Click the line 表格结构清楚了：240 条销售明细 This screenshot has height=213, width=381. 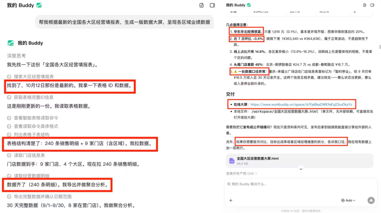(x=80, y=143)
